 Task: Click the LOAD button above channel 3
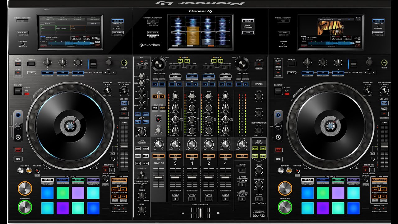175,76
